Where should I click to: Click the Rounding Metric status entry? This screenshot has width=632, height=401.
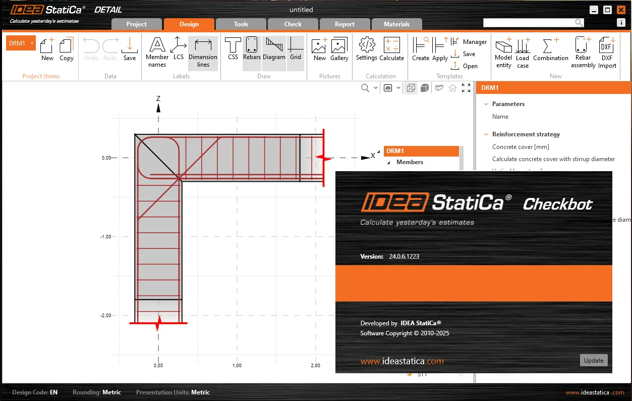coord(97,392)
